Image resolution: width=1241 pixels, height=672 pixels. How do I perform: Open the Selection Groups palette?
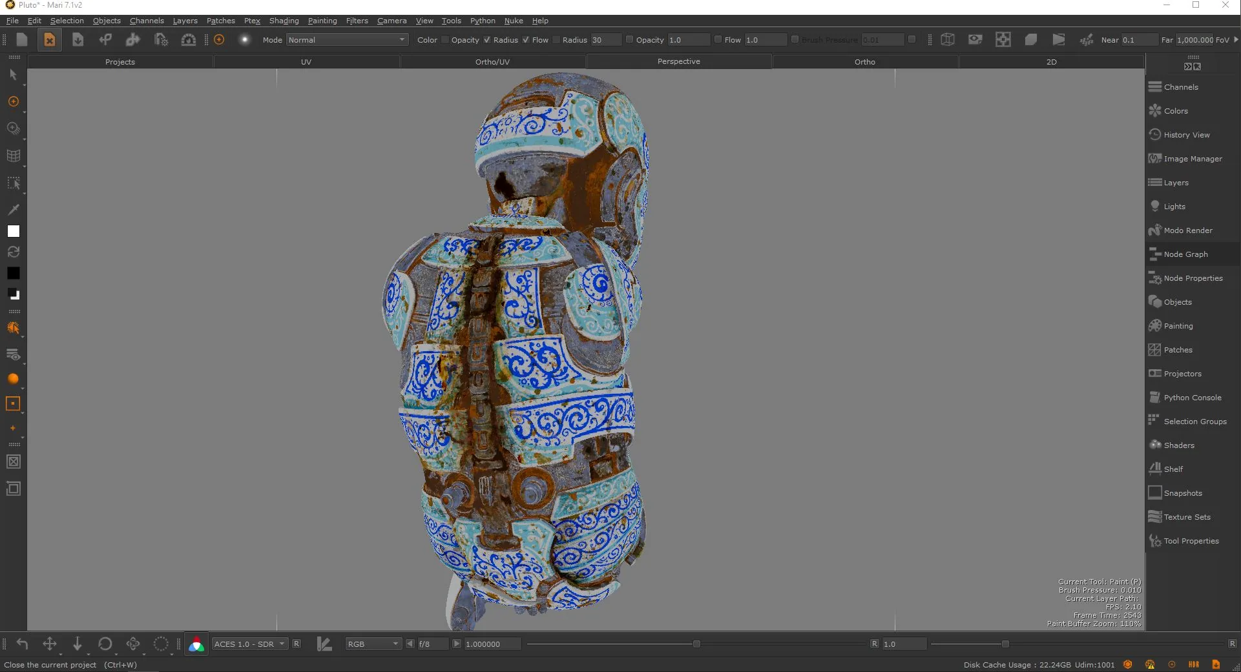(x=1193, y=422)
